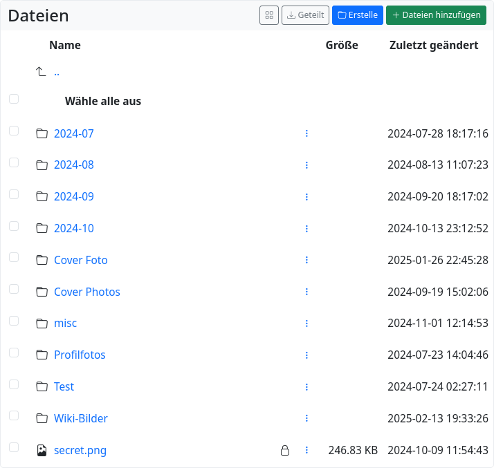Open the parent directory link '..'
The height and width of the screenshot is (468, 494).
[x=57, y=73]
